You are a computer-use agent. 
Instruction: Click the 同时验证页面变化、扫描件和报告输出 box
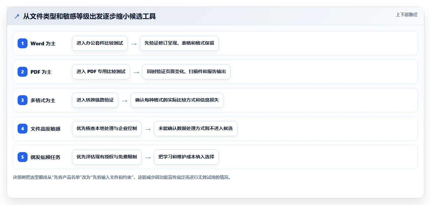186,72
